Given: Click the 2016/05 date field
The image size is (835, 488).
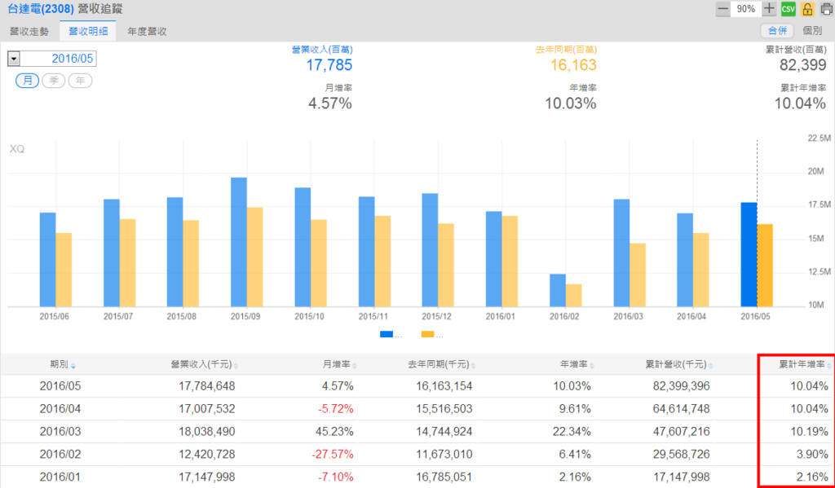Looking at the screenshot, I should pos(58,59).
